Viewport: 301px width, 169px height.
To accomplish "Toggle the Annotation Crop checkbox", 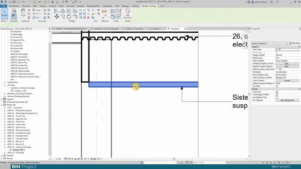I will (x=277, y=98).
